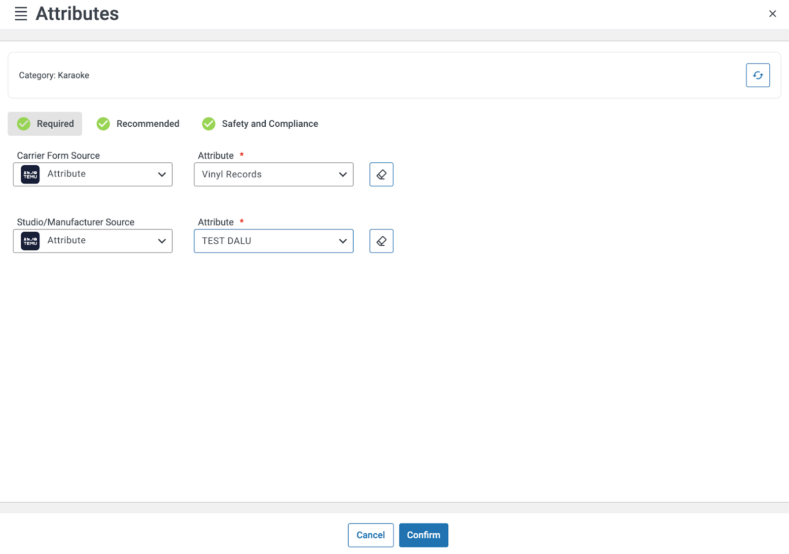Click the 'Attributes' dialog title
Screen dimensions: 789x554
coord(77,14)
